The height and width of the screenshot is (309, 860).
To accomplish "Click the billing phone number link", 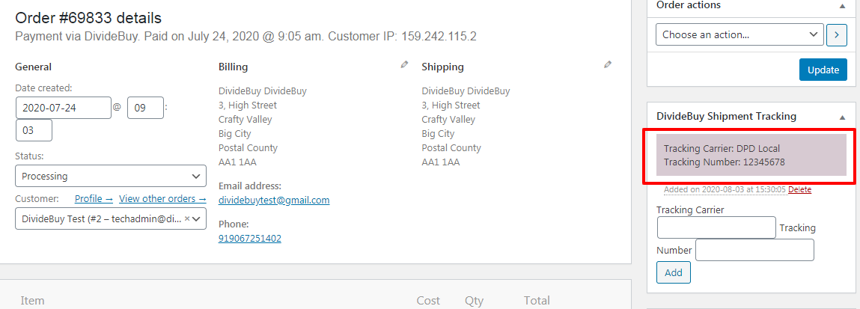I will pos(250,239).
